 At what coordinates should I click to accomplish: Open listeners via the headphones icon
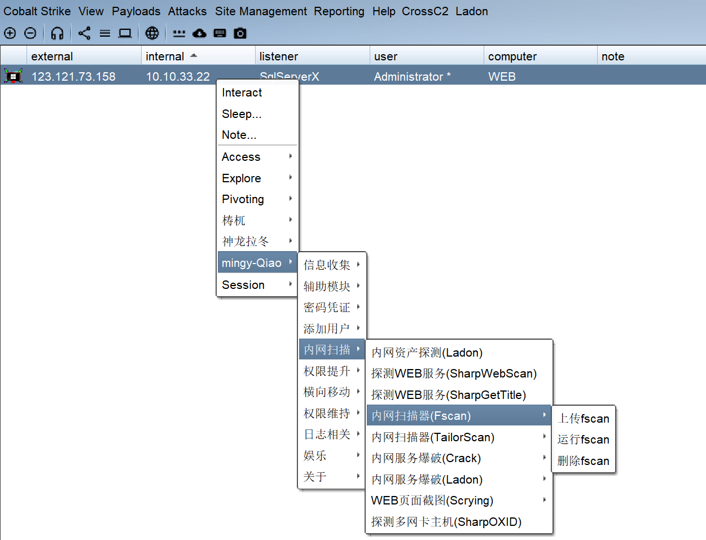pos(57,33)
